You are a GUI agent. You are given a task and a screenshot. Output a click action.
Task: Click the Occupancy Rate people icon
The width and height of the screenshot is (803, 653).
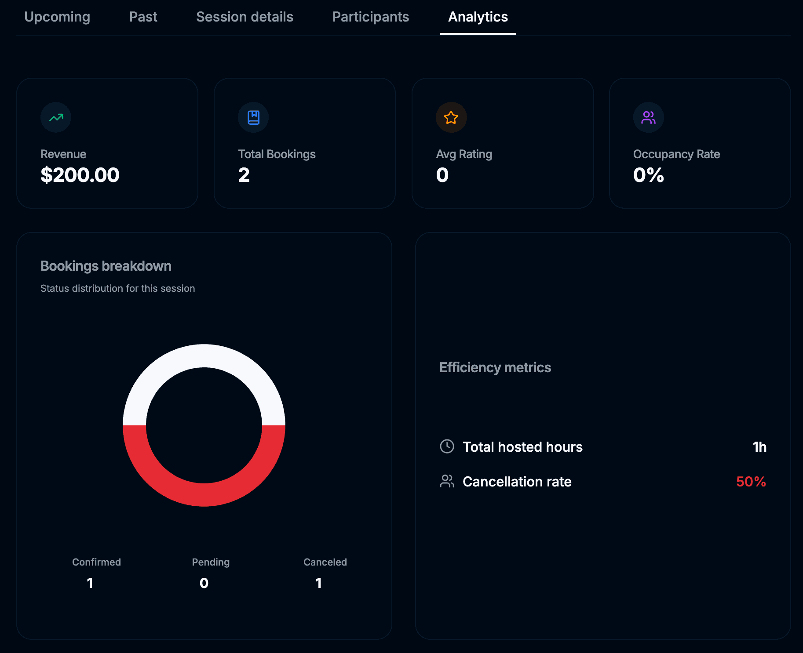point(648,117)
